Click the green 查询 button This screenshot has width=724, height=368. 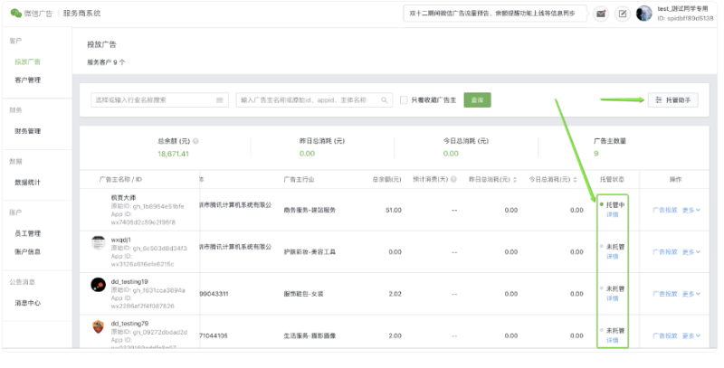477,100
